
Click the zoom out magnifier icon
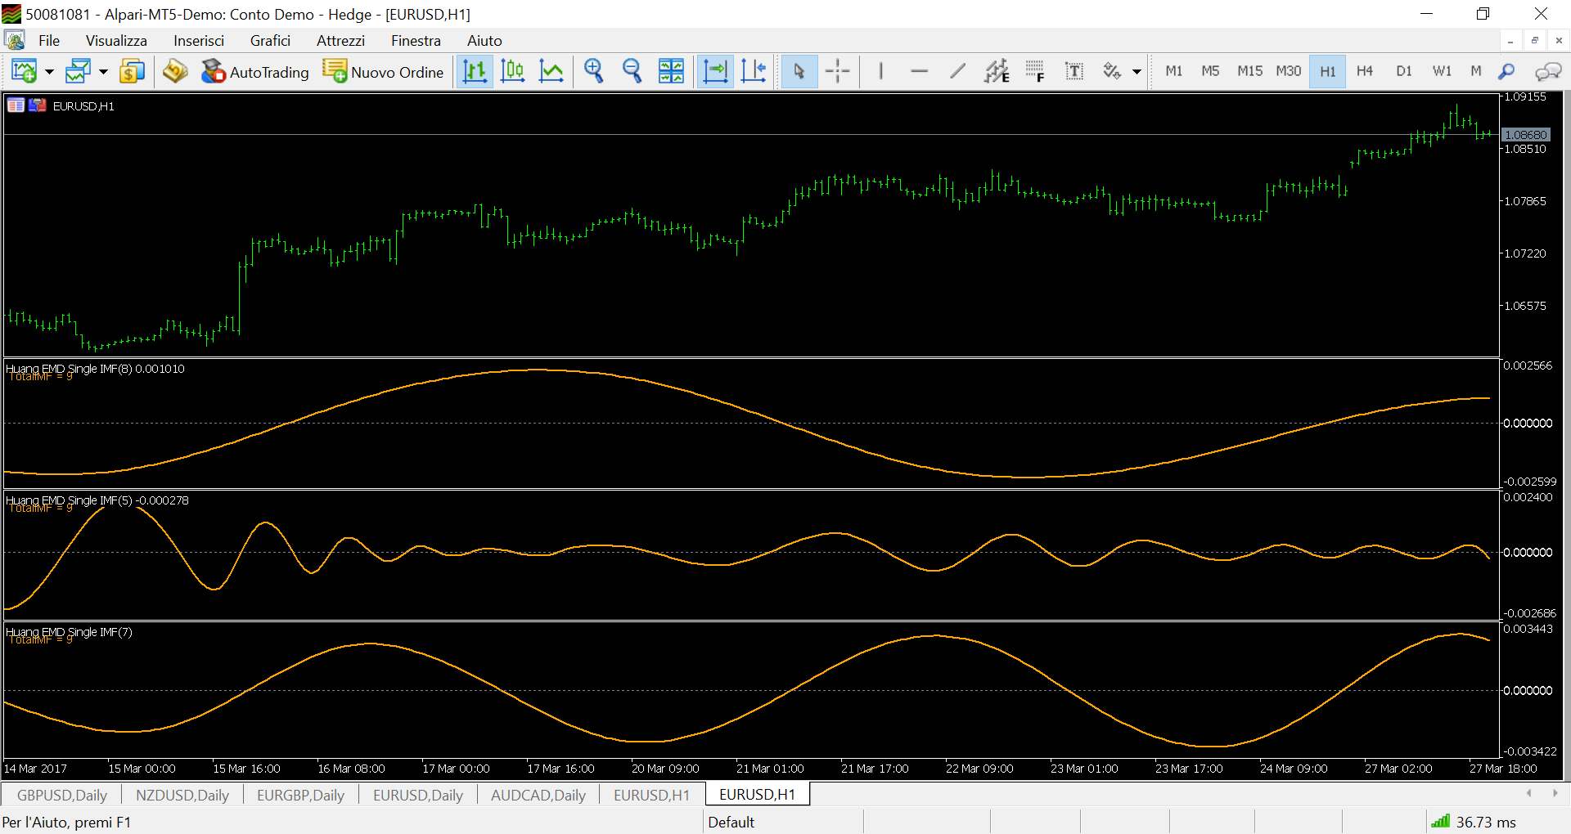point(632,72)
